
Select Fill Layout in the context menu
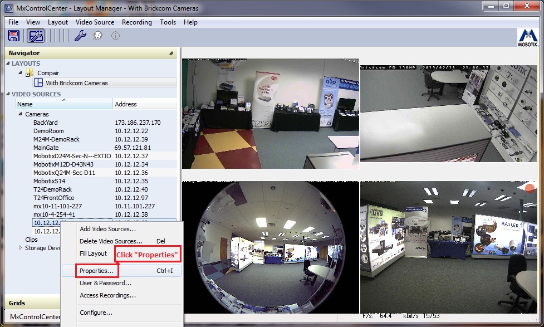(x=94, y=253)
